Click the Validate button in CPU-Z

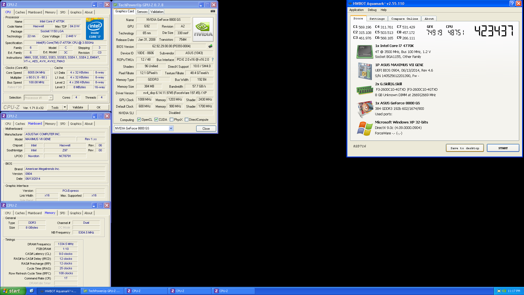(x=78, y=107)
